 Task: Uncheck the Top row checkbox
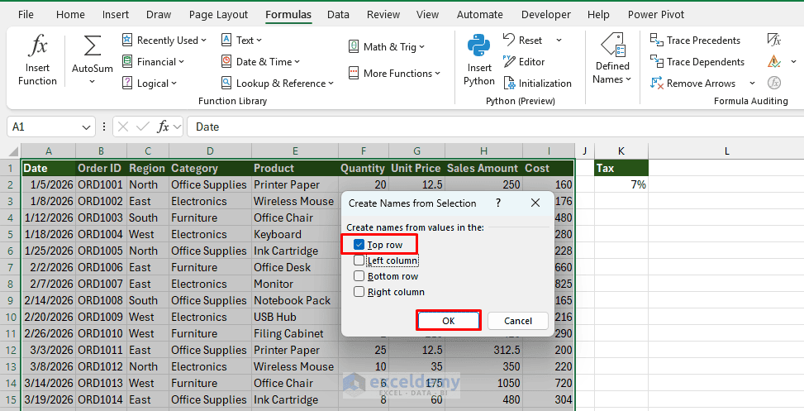[x=359, y=245]
